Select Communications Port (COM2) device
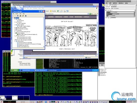137x103 pixels. (25, 38)
